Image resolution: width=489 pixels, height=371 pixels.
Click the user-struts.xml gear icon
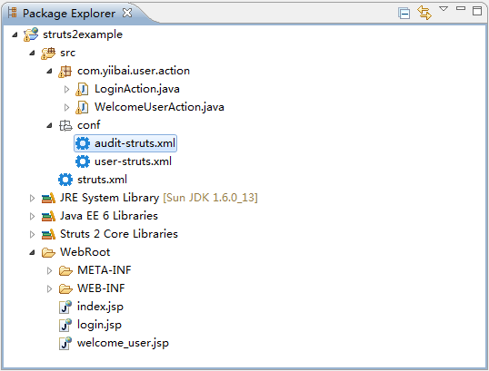[x=83, y=161]
